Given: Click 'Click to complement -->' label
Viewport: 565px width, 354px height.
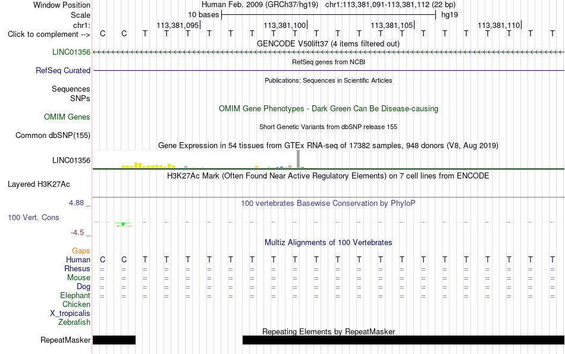Looking at the screenshot, I should (x=49, y=35).
